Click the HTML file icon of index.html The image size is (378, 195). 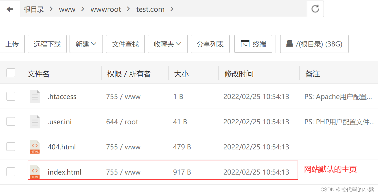point(35,172)
